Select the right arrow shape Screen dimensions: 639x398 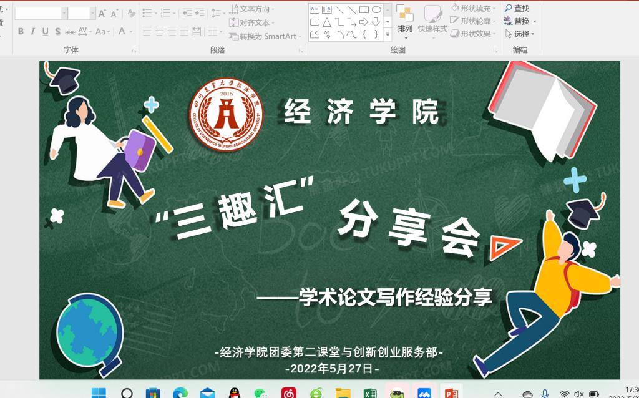point(364,22)
